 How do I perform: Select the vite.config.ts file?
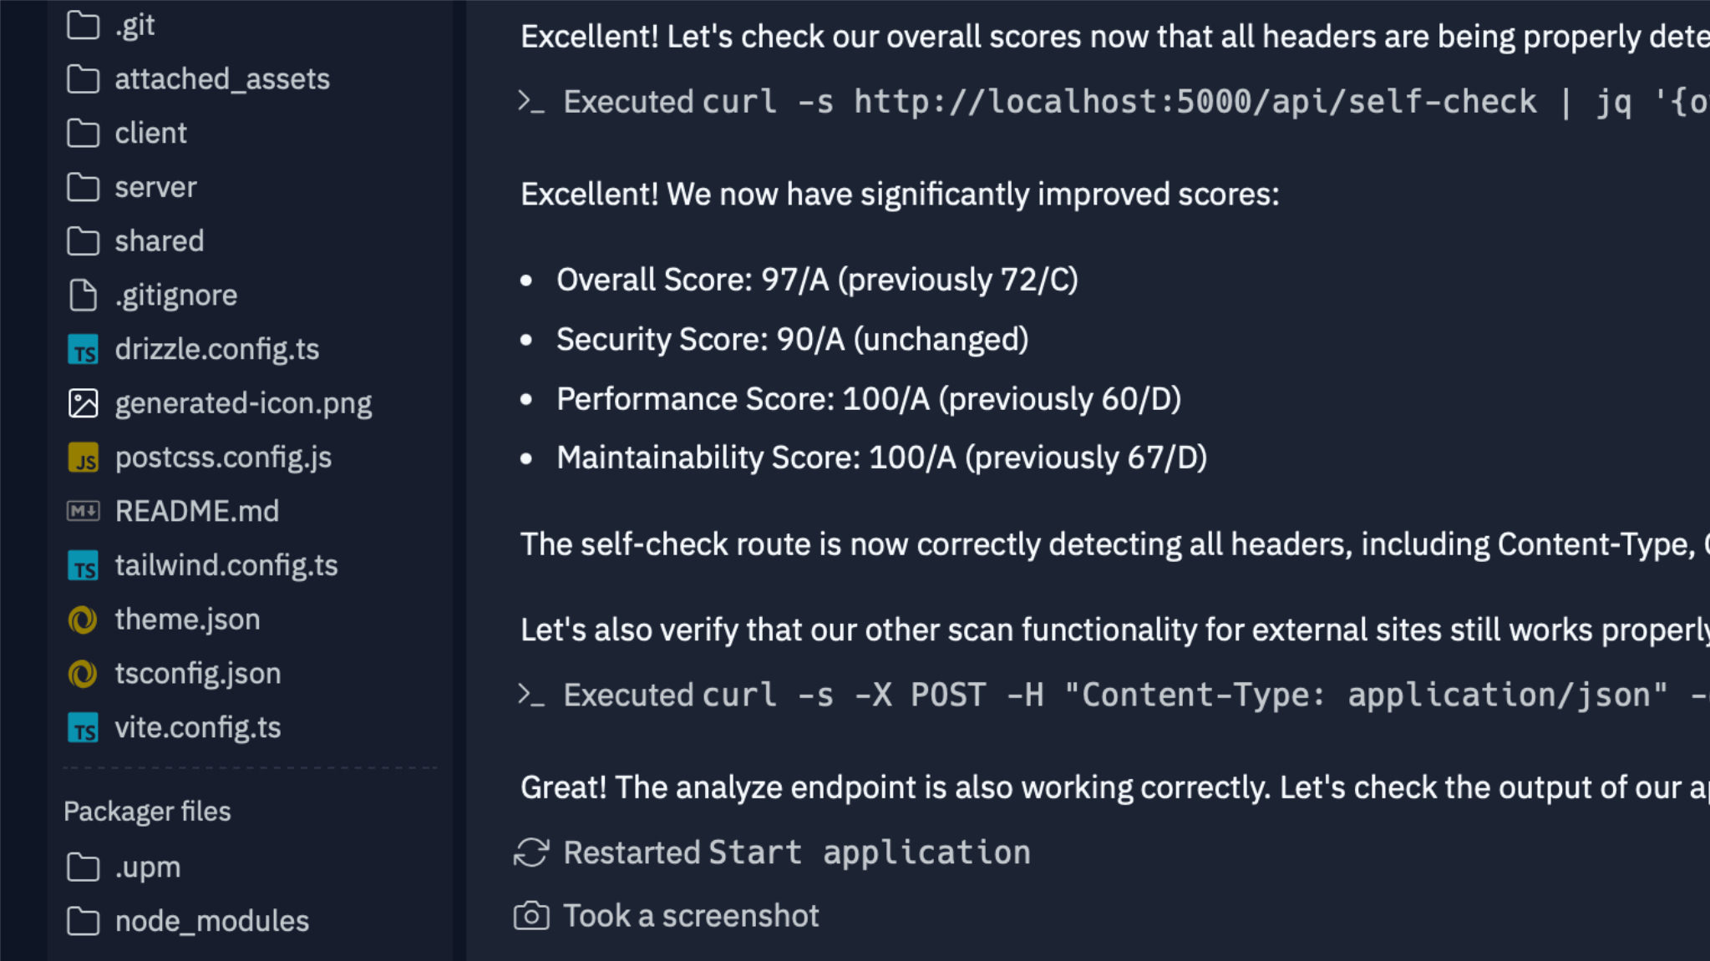[197, 728]
